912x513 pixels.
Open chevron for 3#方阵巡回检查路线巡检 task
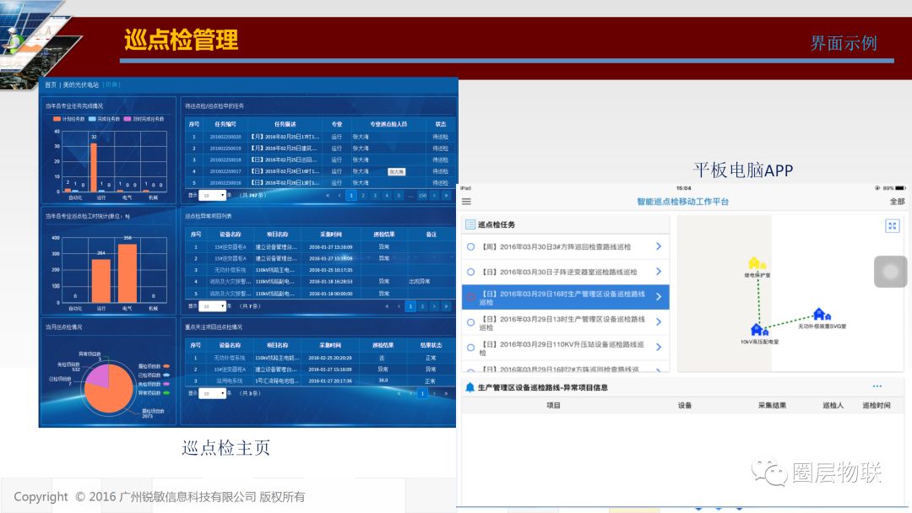click(x=659, y=246)
